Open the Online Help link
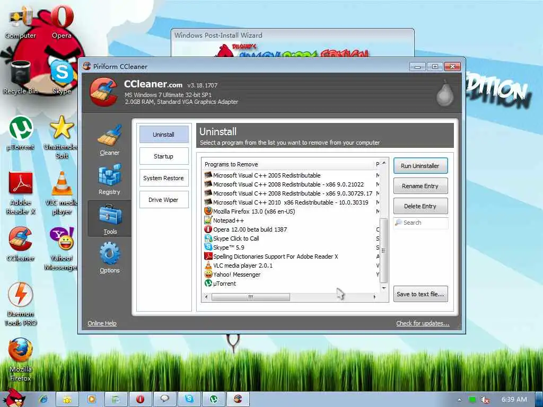 (x=102, y=323)
